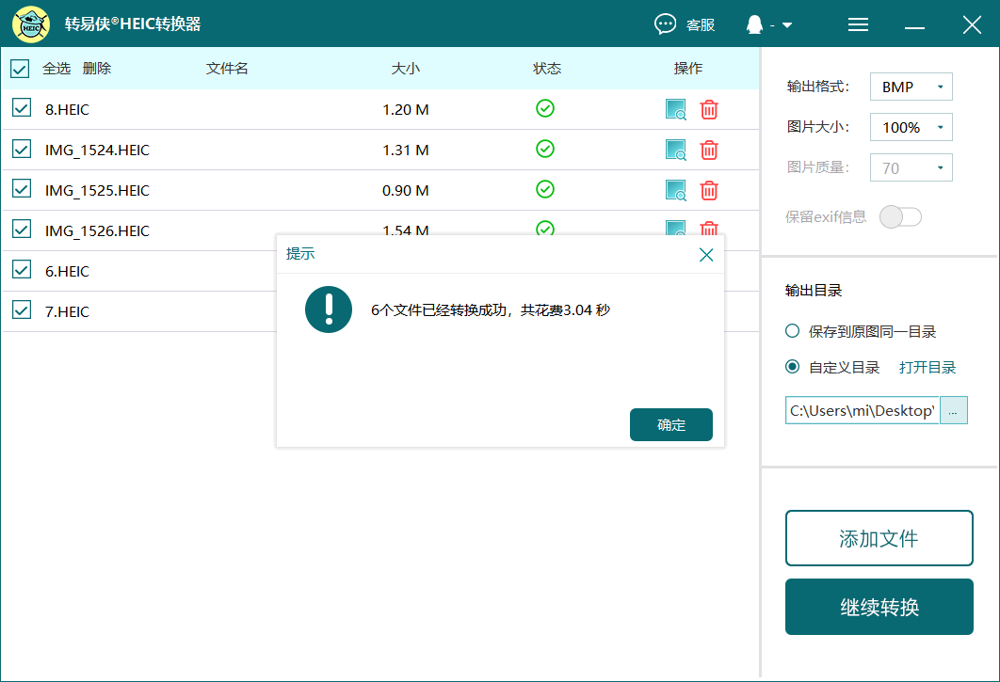
Task: Select the 7.HEIC file name
Action: pyautogui.click(x=67, y=311)
